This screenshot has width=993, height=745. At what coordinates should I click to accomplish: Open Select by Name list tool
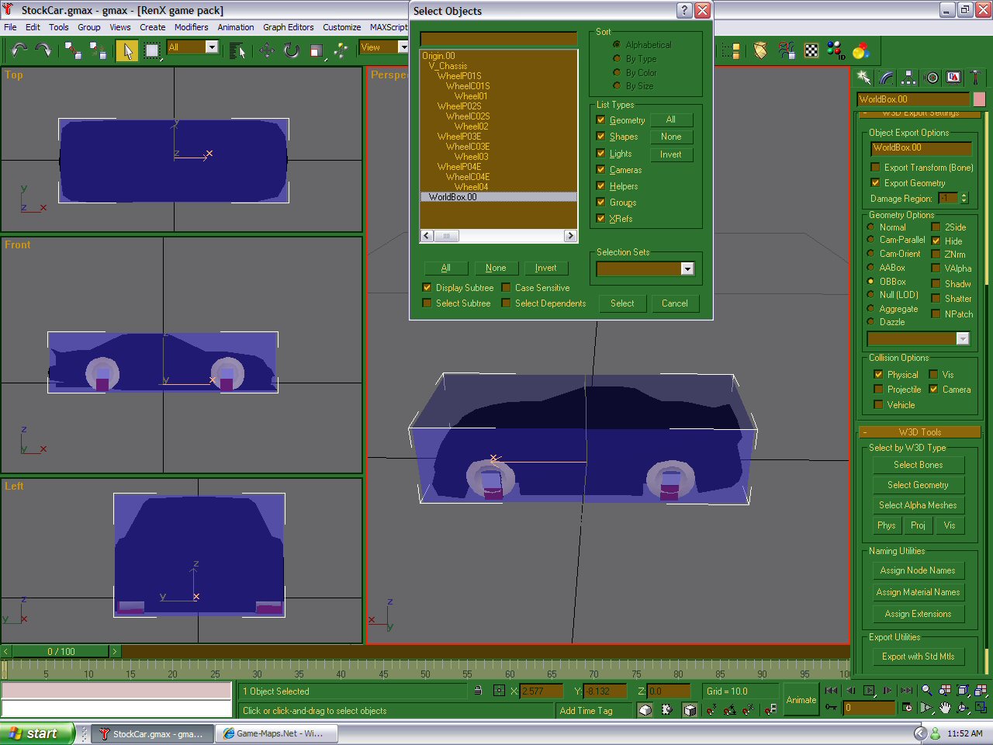(237, 51)
